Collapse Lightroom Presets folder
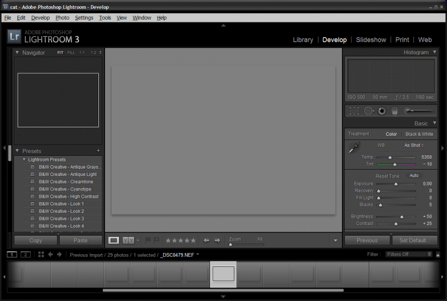 tap(24, 159)
